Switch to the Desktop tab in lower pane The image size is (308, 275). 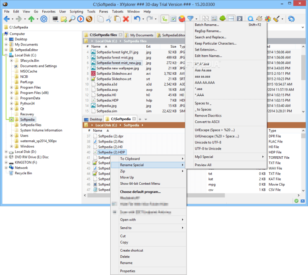pos(93,119)
